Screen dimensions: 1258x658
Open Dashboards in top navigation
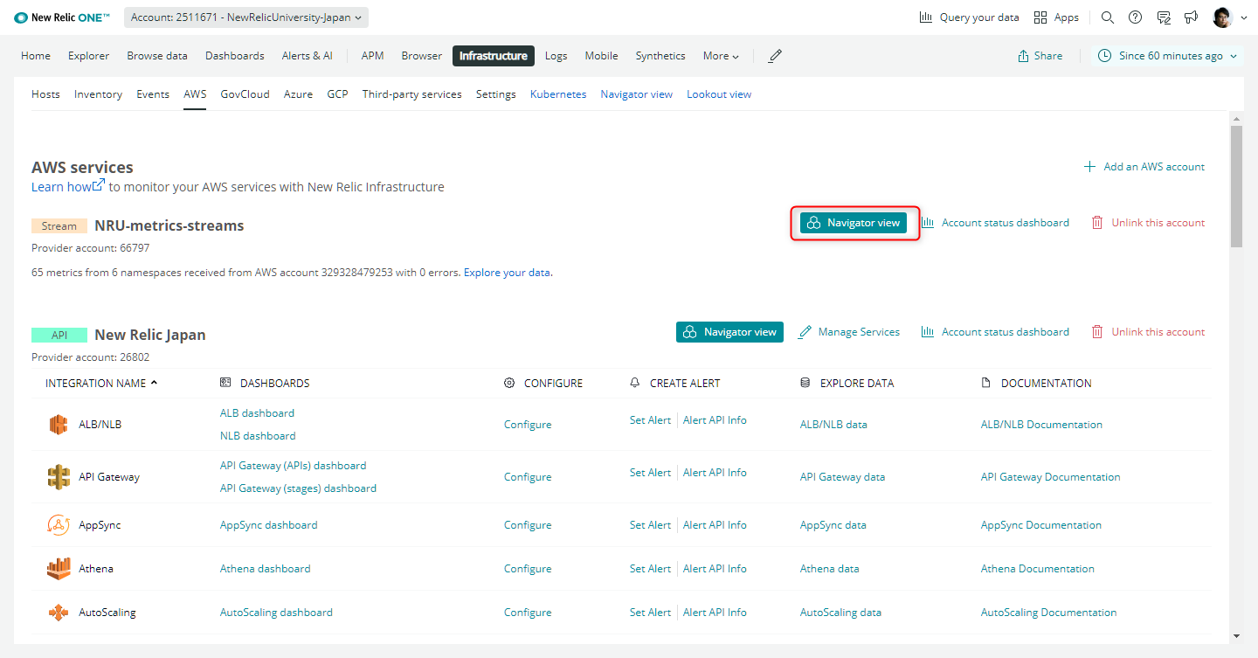pos(235,56)
